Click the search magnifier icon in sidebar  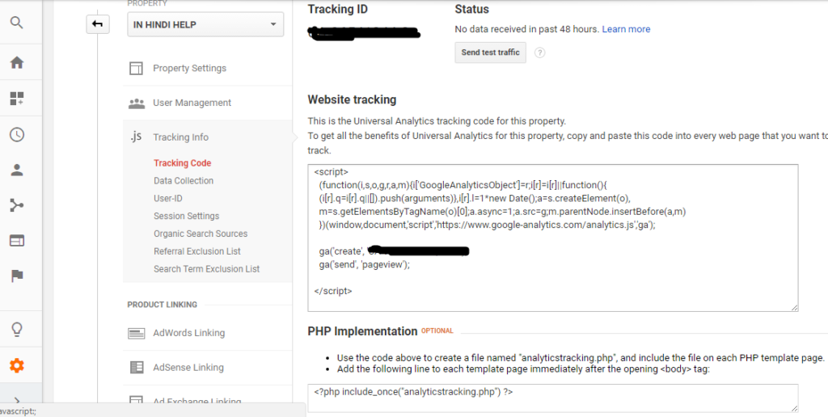(17, 23)
